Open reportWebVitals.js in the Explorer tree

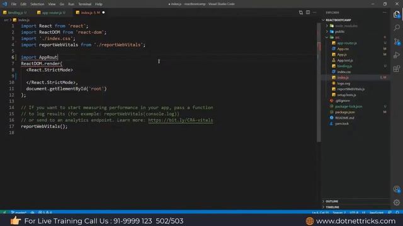point(351,89)
